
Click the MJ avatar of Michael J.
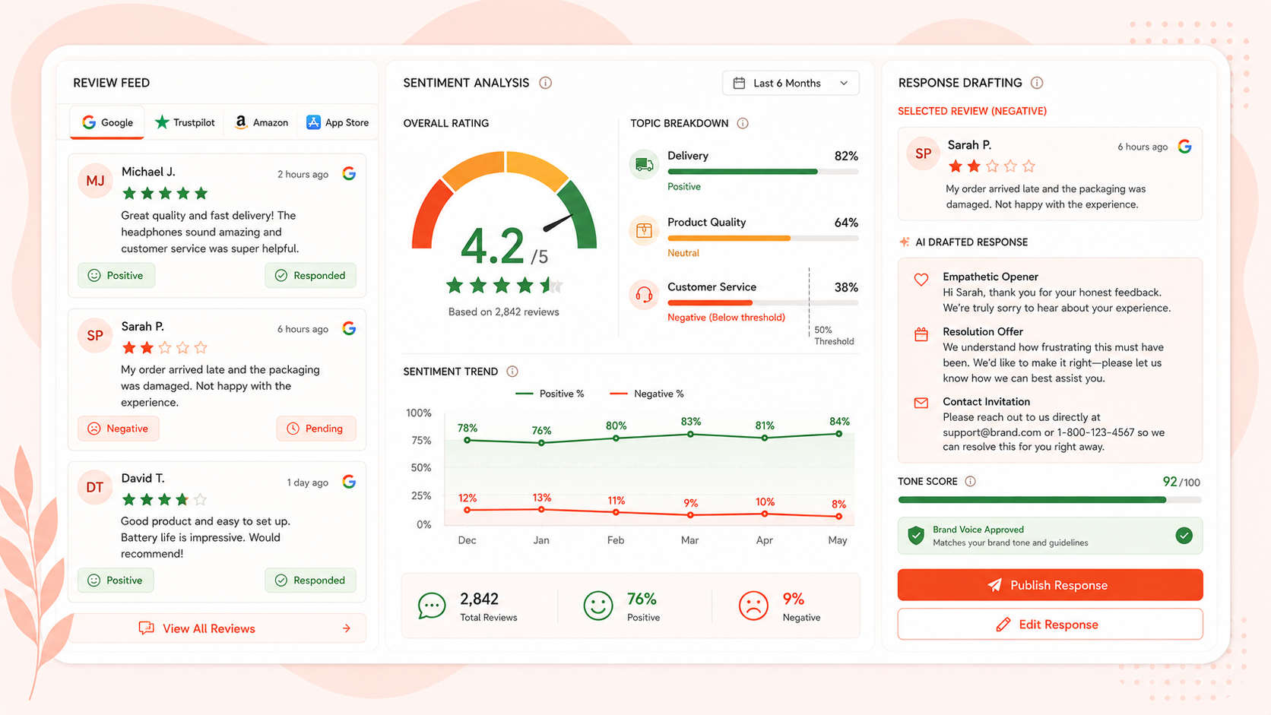[x=95, y=181]
